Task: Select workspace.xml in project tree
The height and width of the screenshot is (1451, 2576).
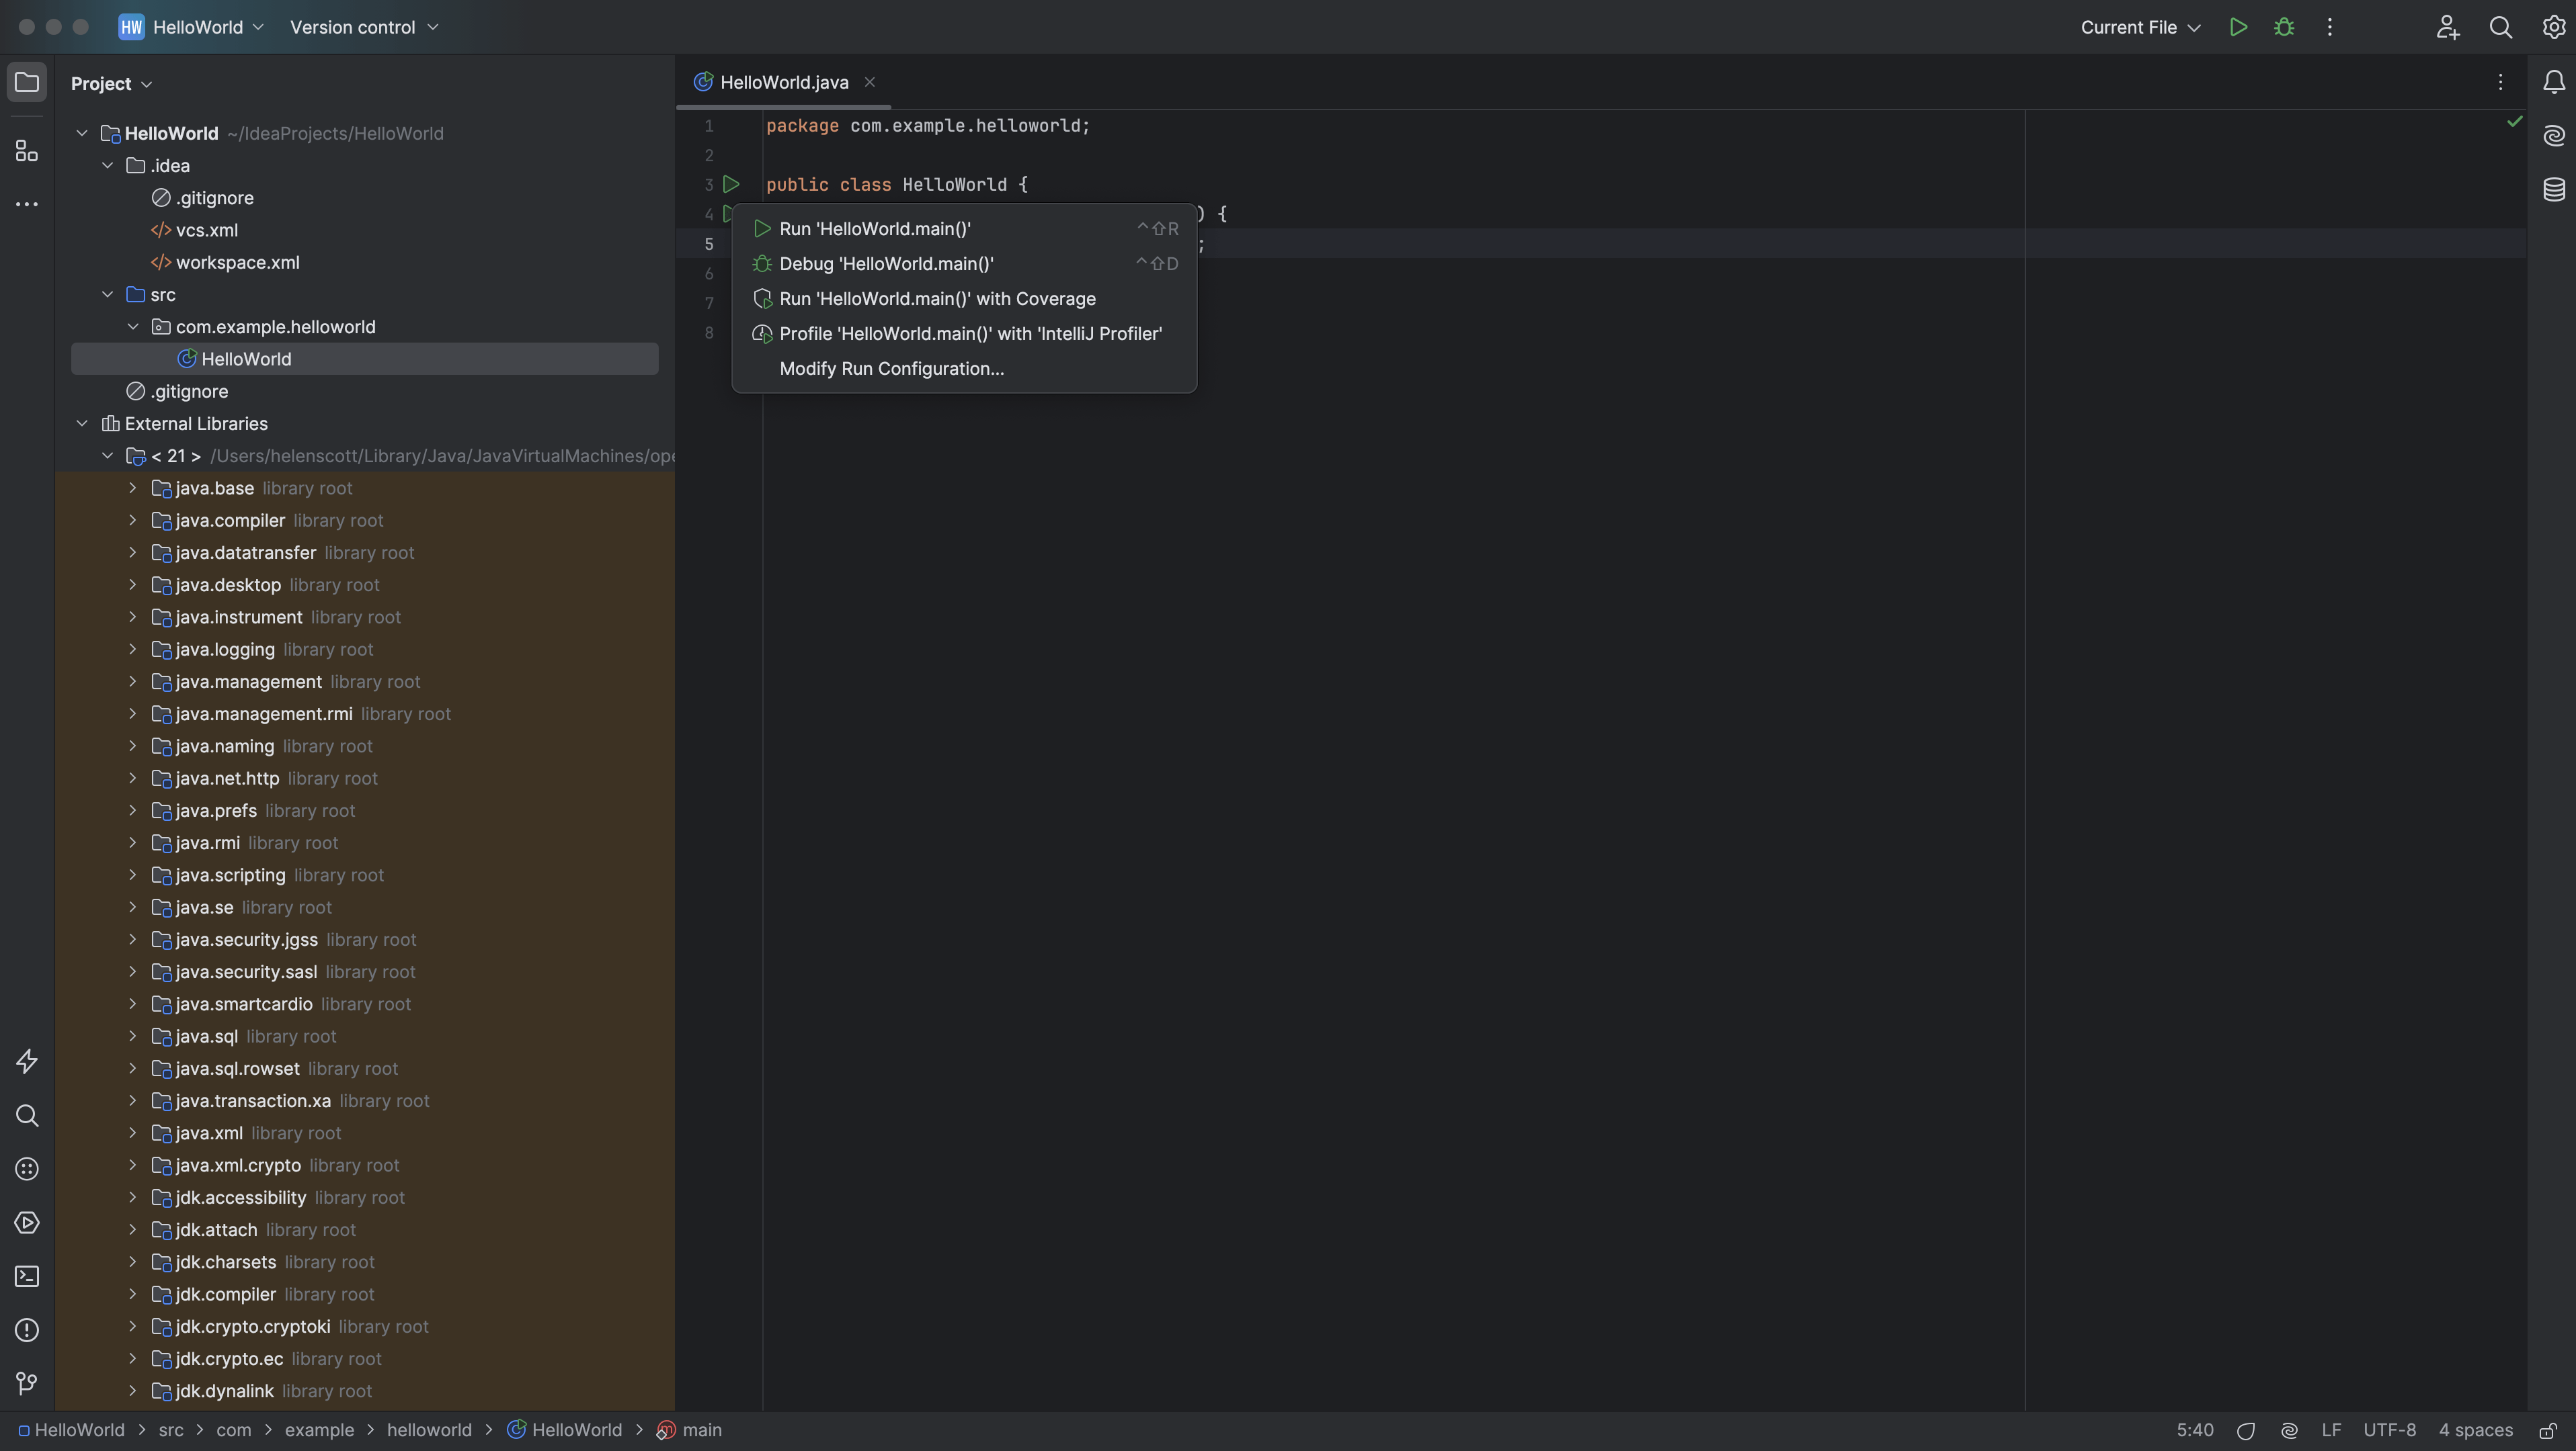Action: 237,263
